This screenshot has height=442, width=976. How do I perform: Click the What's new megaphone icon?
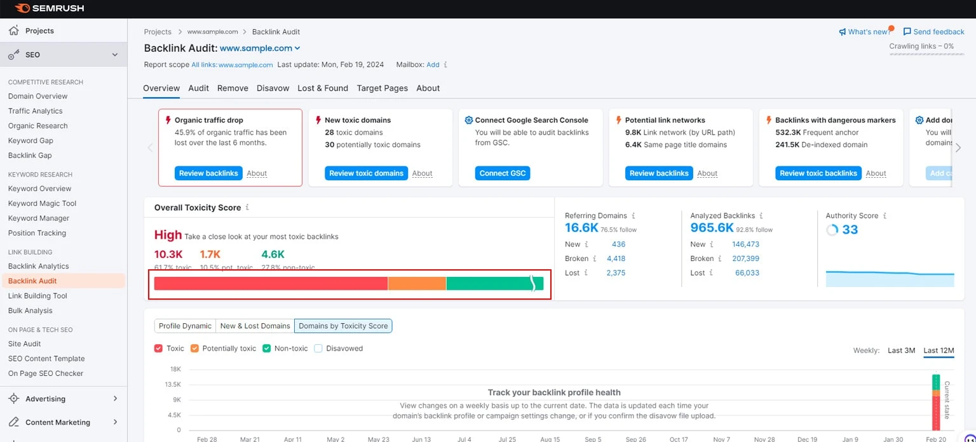843,32
